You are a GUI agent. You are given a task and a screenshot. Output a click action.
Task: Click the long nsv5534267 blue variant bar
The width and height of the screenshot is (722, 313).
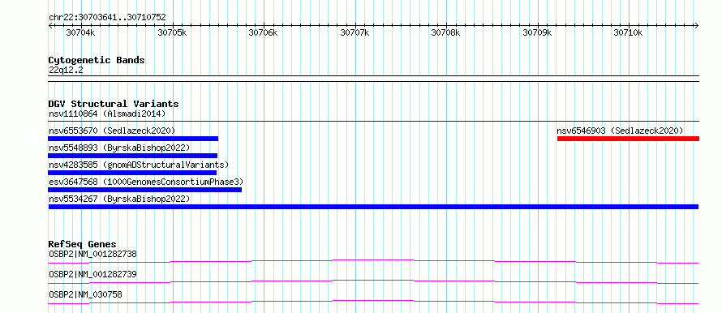coord(373,207)
